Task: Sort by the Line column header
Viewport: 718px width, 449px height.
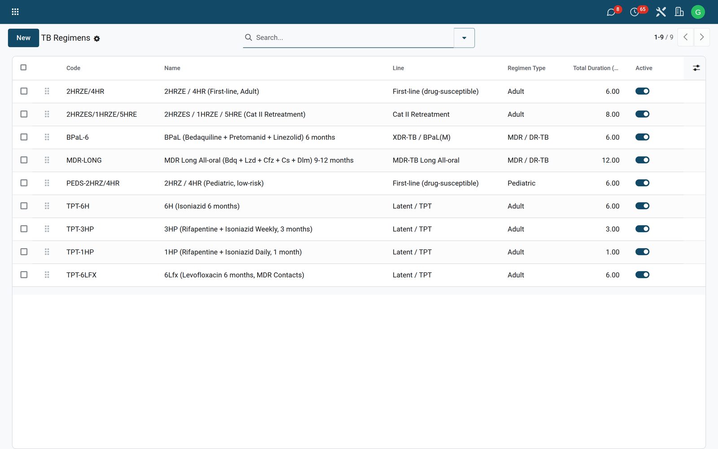Action: [398, 68]
